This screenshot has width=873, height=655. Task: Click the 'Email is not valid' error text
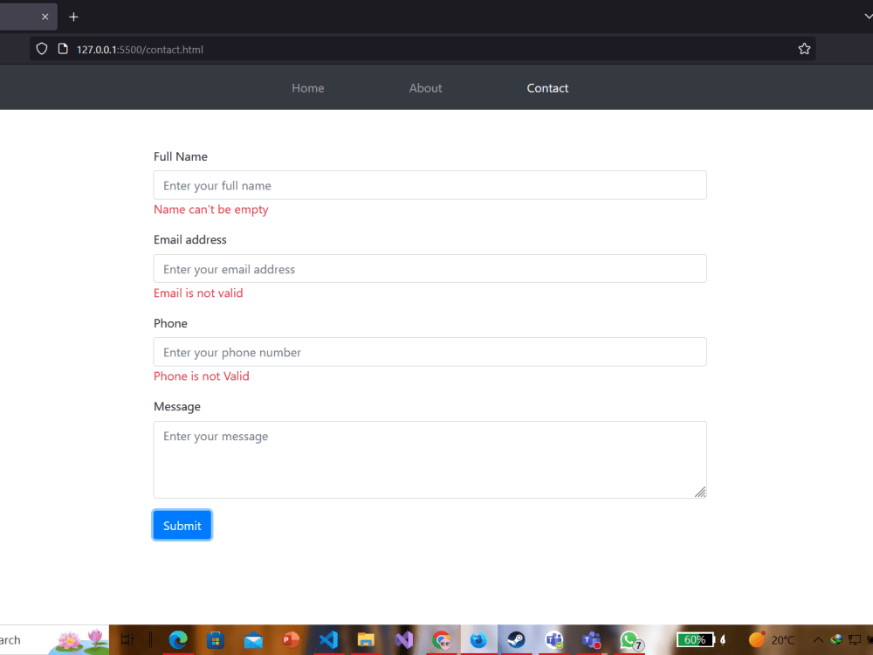point(198,293)
